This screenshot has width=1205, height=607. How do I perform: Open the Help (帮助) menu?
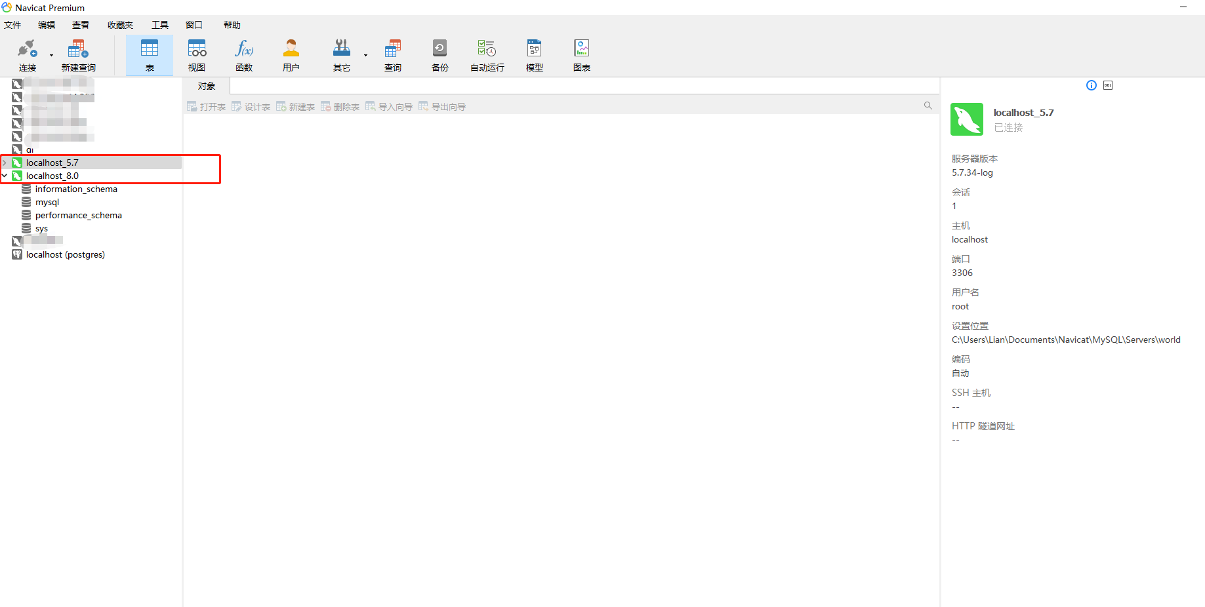(x=232, y=25)
